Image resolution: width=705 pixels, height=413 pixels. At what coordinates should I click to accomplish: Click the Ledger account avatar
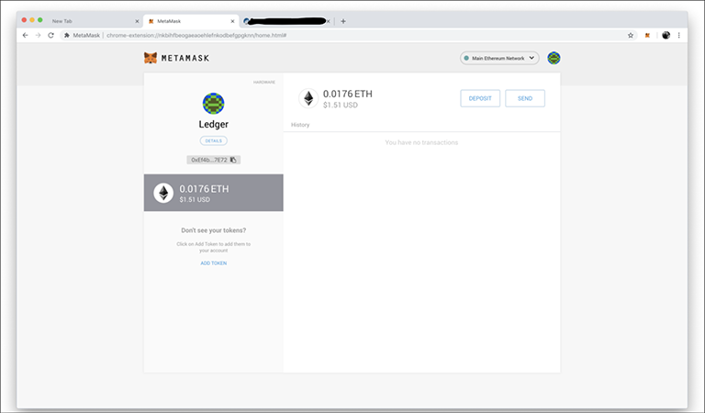pos(214,104)
